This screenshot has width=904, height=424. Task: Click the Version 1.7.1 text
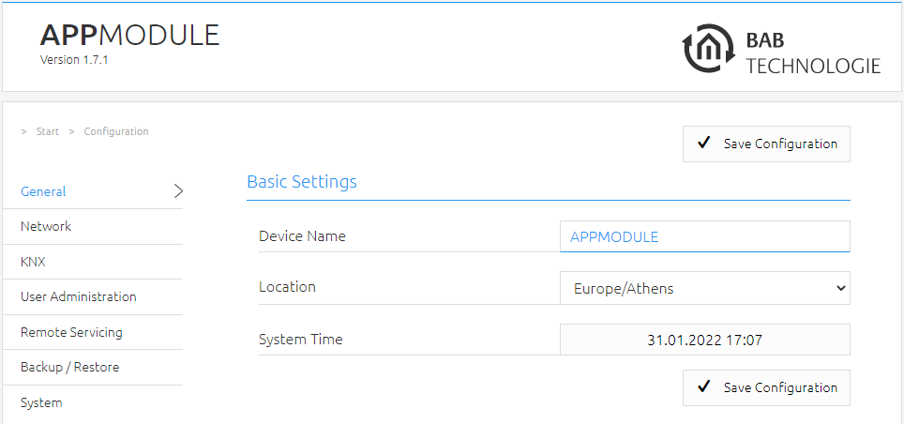74,60
